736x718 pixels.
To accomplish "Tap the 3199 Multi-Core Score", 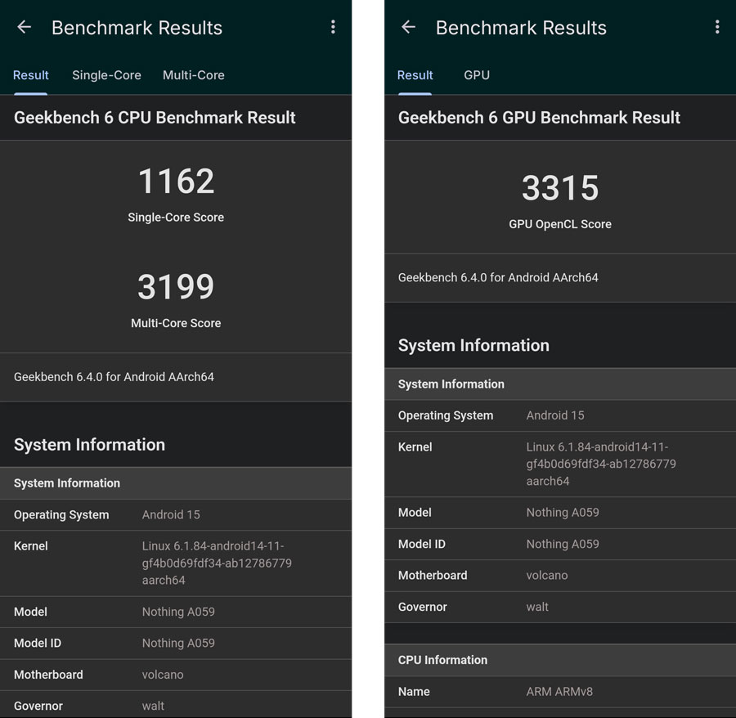I will click(x=176, y=286).
